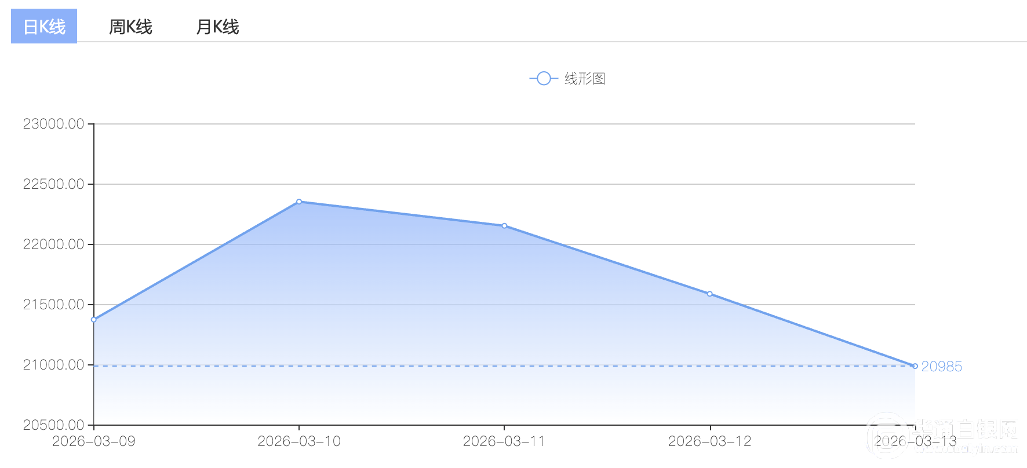Switch to the 周K线 tab
This screenshot has width=1027, height=468.
130,27
